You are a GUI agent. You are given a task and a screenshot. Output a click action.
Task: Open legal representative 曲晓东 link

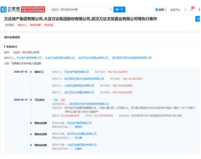click(x=78, y=127)
